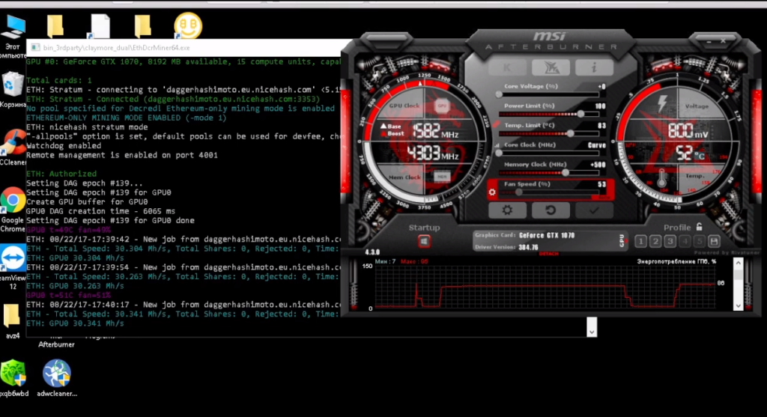Click the reset to defaults button

pos(551,211)
